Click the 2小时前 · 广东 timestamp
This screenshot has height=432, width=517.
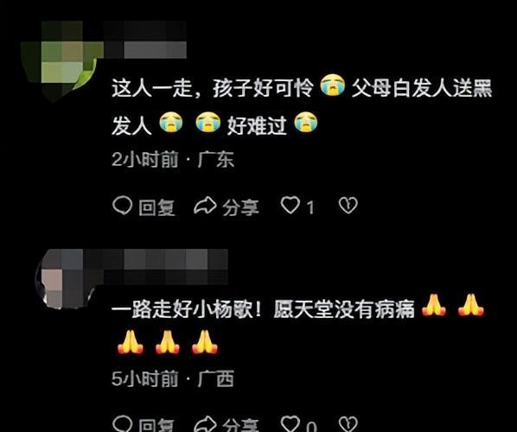pos(173,160)
